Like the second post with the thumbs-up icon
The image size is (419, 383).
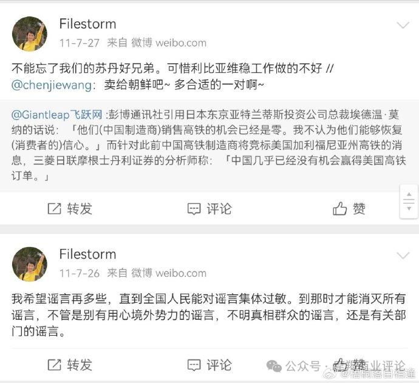[339, 365]
